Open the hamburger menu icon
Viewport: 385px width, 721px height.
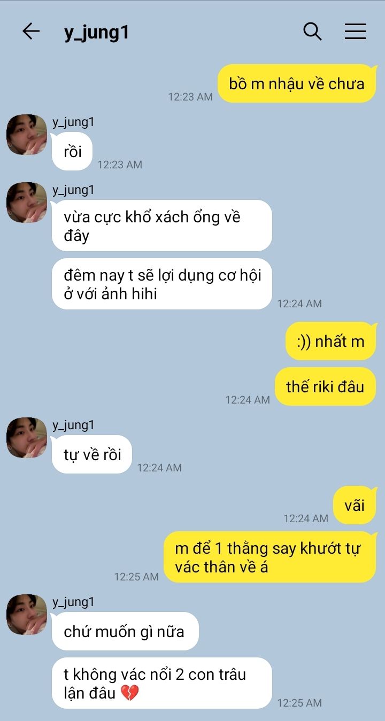tap(355, 32)
